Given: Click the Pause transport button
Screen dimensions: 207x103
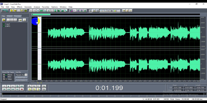Looking at the screenshot, I should [13, 86].
